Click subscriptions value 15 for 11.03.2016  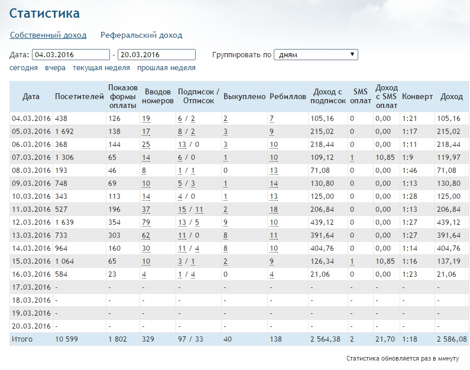tap(182, 209)
